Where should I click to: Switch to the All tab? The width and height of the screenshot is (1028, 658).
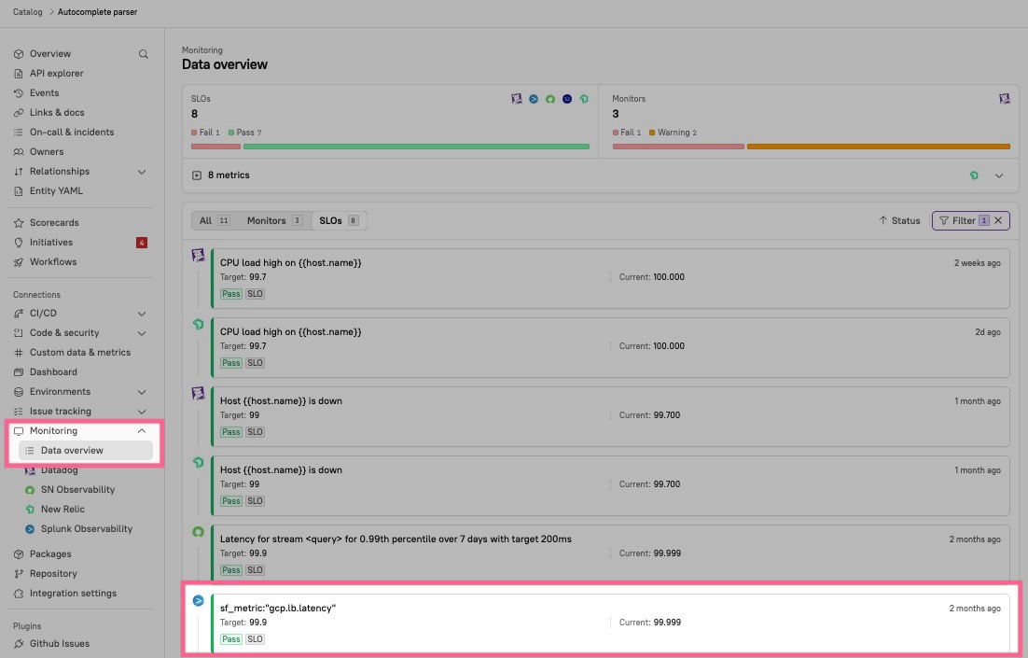tap(215, 220)
